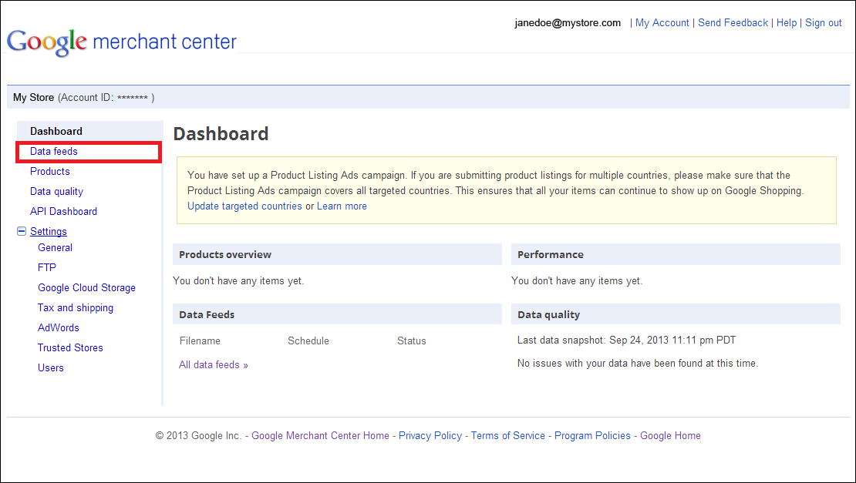Viewport: 856px width, 483px height.
Task: Collapse the Settings section minus icon
Action: point(22,231)
